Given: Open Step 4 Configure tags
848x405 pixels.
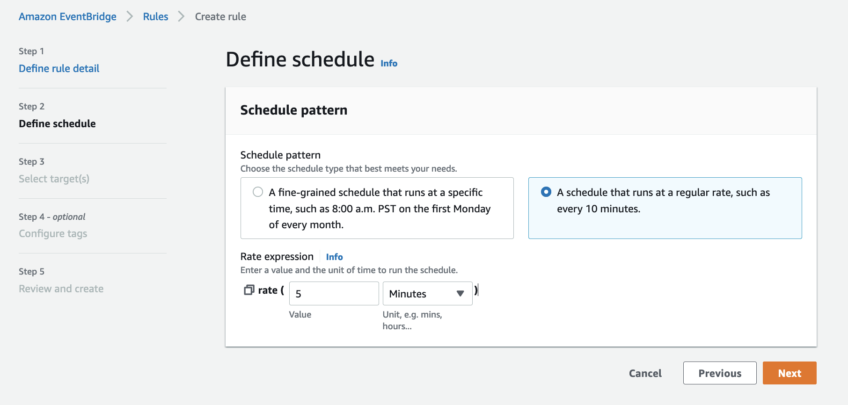Looking at the screenshot, I should 53,233.
